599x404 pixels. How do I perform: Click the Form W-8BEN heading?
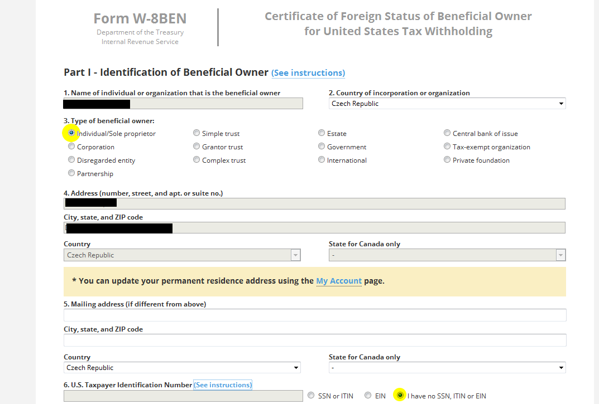tap(140, 18)
